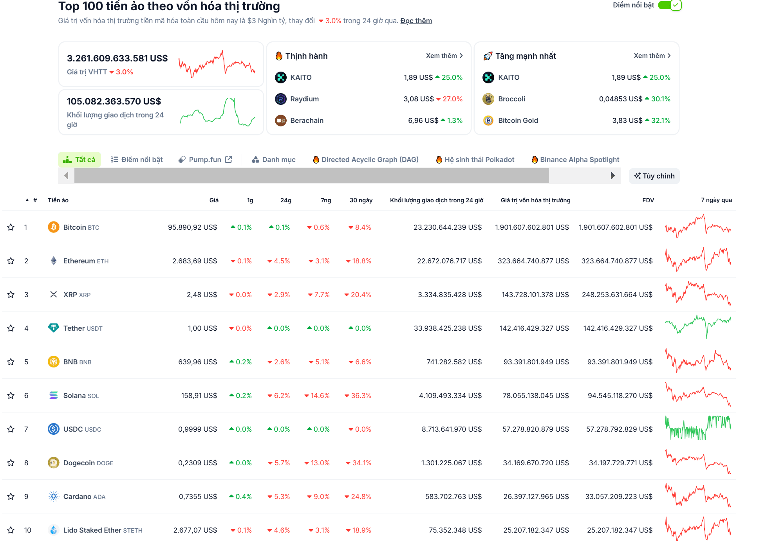Open the Lido Staked Ether logo
Viewport: 757px width, 542px height.
pos(54,530)
